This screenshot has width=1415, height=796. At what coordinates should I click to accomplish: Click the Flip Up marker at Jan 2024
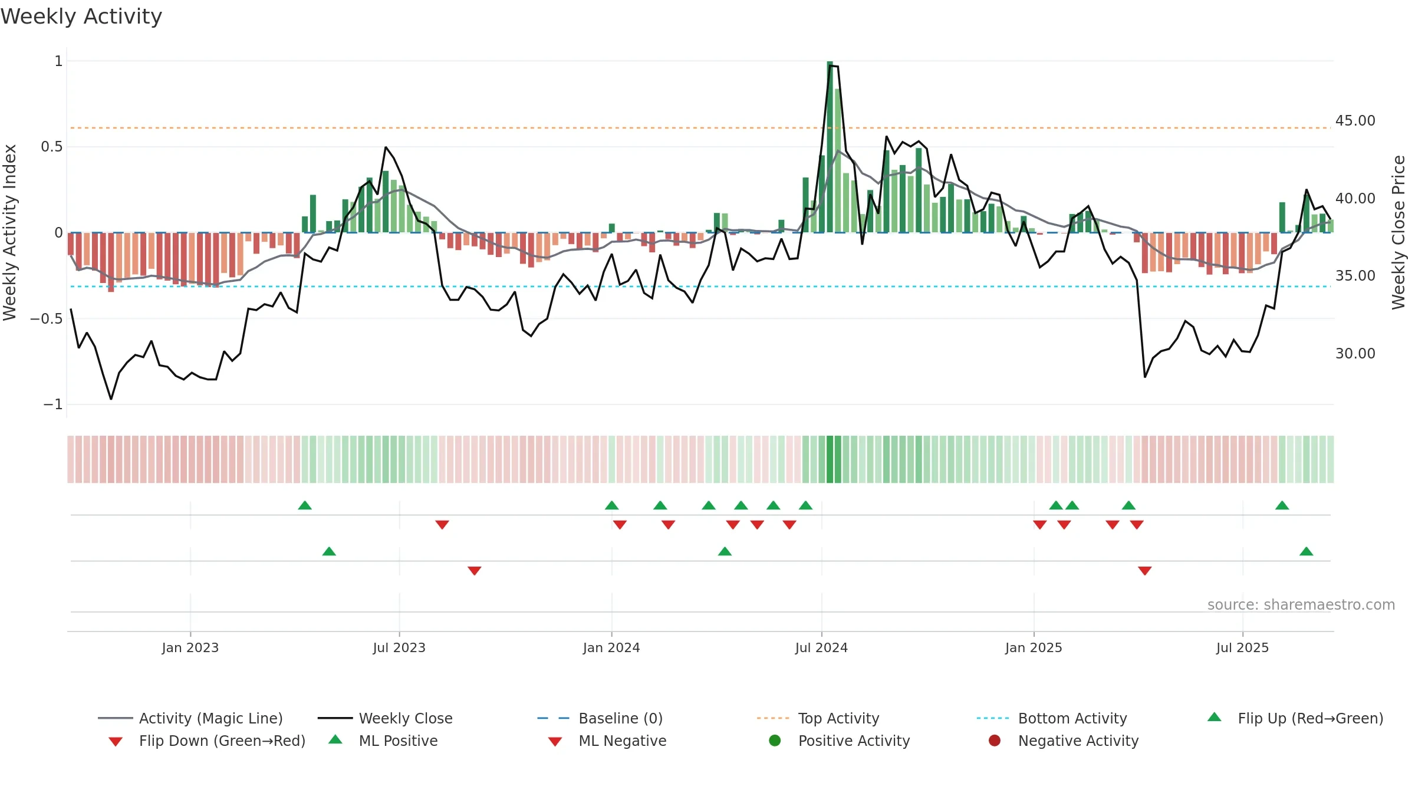(612, 505)
